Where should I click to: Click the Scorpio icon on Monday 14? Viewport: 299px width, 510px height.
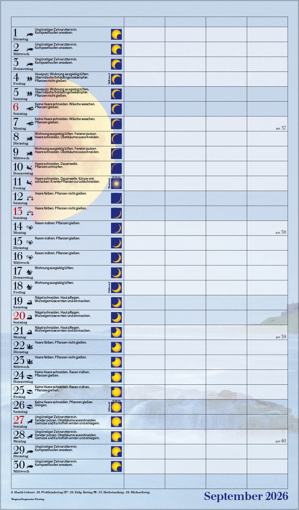(x=30, y=228)
